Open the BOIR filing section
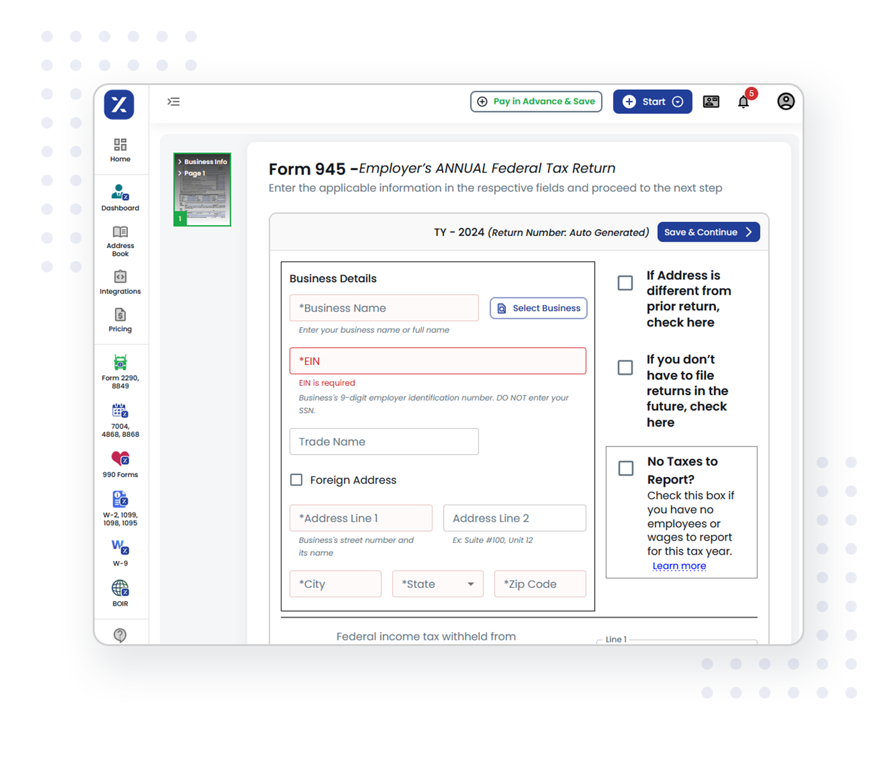Viewport: 878px width, 758px height. 120,592
